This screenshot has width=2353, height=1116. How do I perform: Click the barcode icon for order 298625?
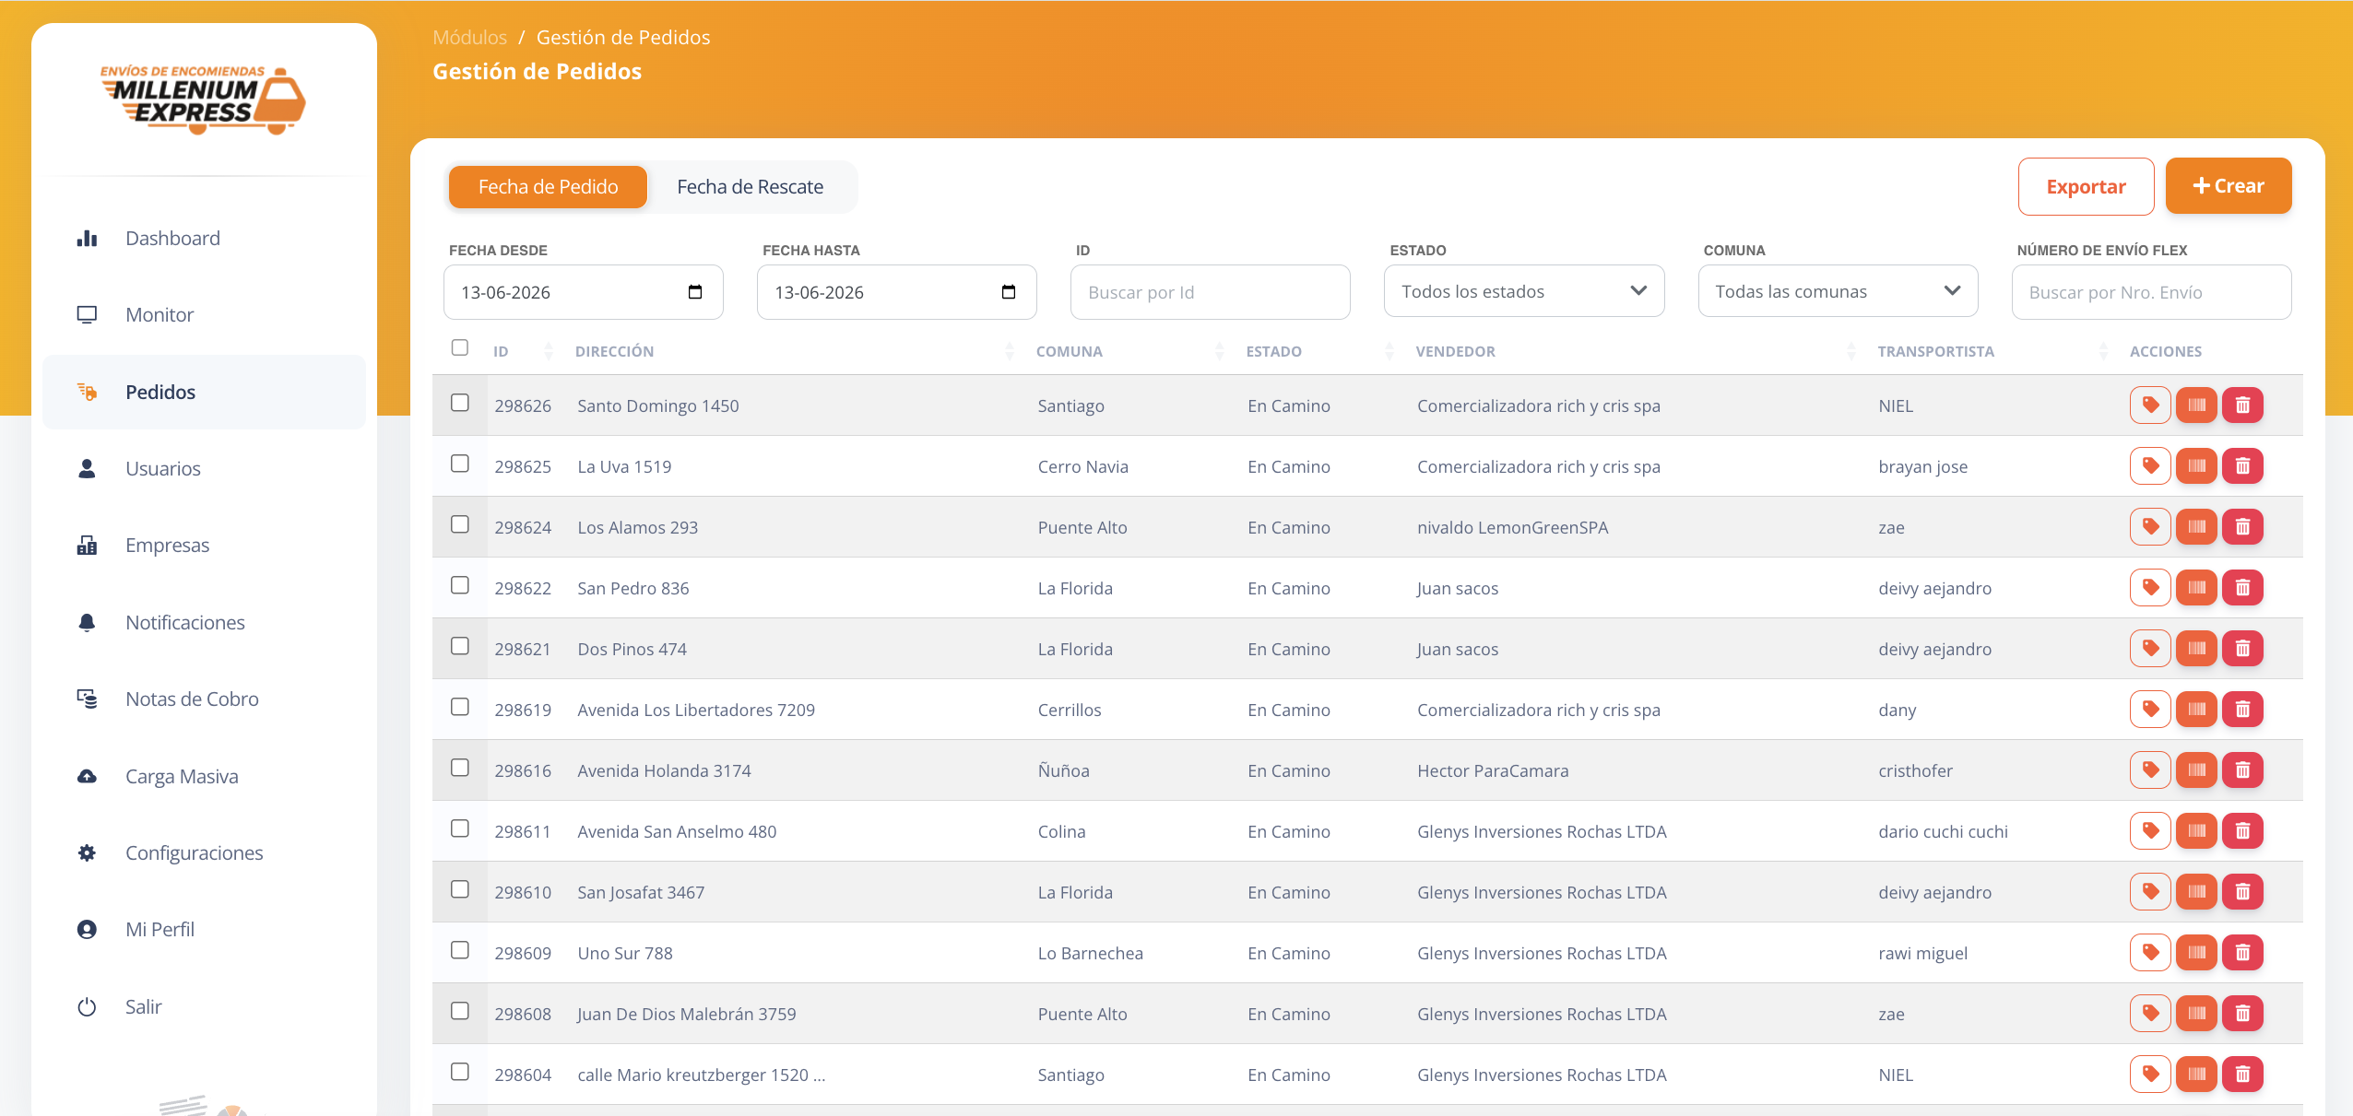2196,466
